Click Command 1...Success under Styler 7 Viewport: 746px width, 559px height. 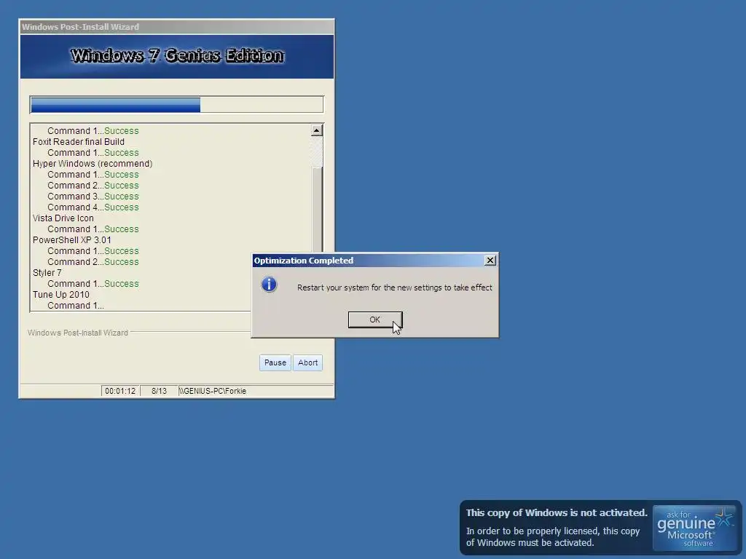pos(93,284)
